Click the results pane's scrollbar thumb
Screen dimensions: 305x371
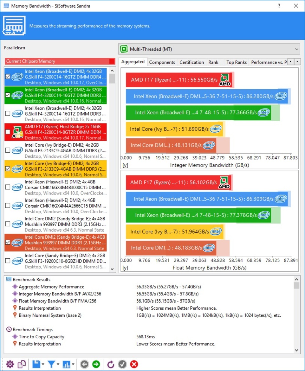point(296,285)
